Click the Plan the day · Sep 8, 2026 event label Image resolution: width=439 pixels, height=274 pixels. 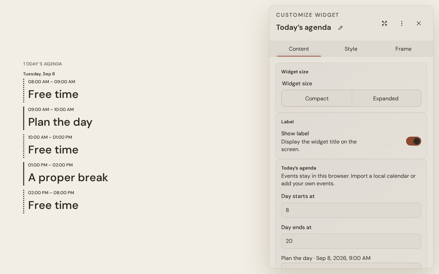[x=326, y=258]
